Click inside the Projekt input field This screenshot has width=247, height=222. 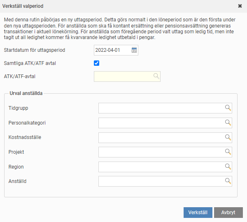[x=161, y=152]
